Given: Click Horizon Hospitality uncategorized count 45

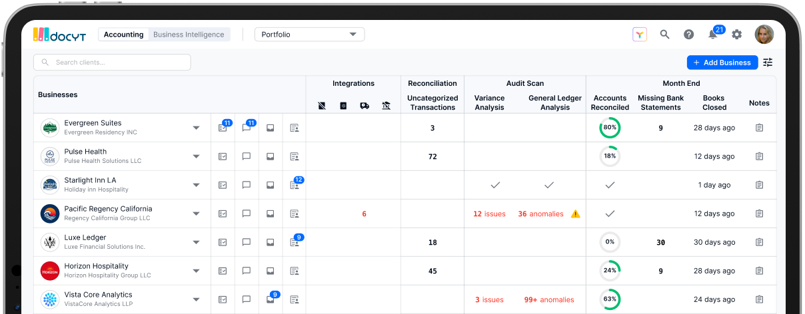Looking at the screenshot, I should pyautogui.click(x=432, y=271).
